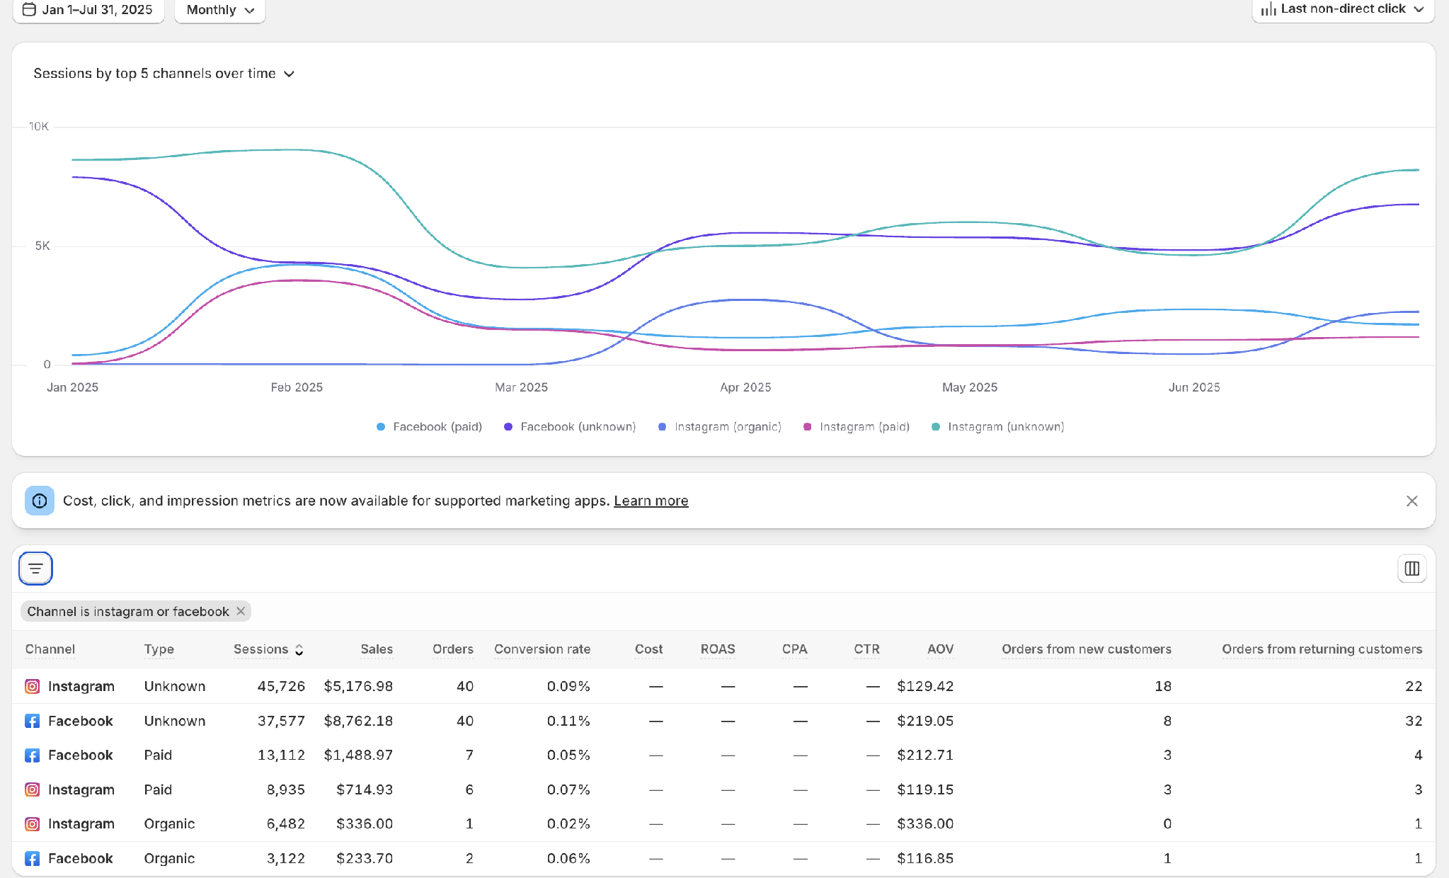Image resolution: width=1449 pixels, height=878 pixels.
Task: Click the 0.02% conversion rate value
Action: pyautogui.click(x=568, y=823)
